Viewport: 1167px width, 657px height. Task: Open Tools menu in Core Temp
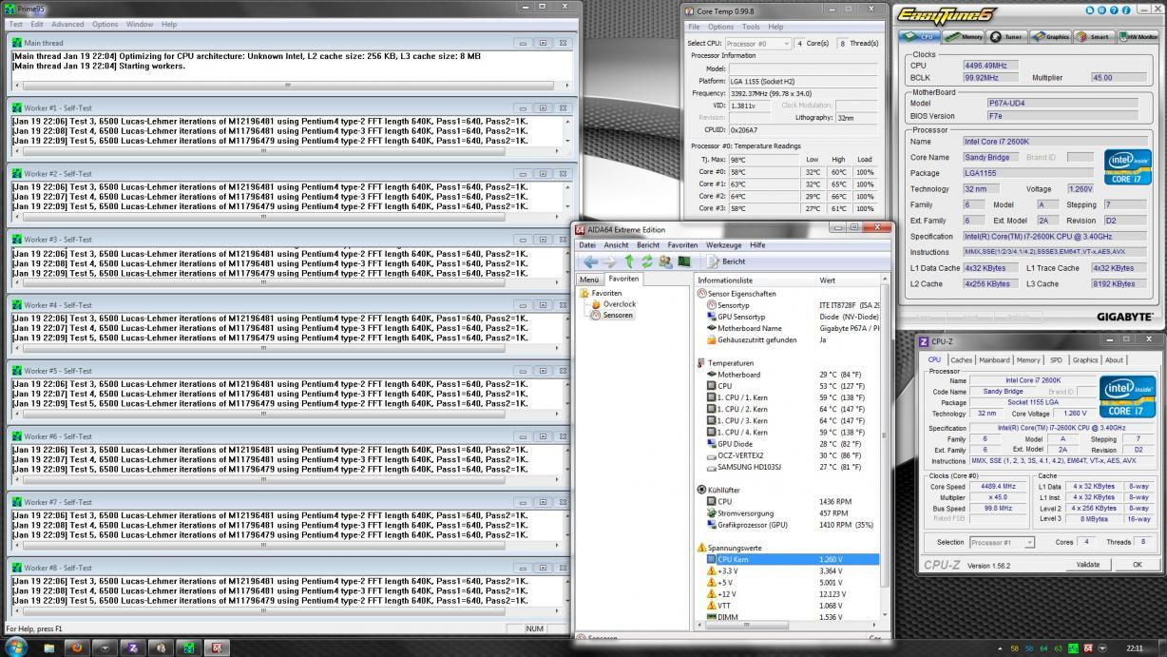(x=751, y=27)
